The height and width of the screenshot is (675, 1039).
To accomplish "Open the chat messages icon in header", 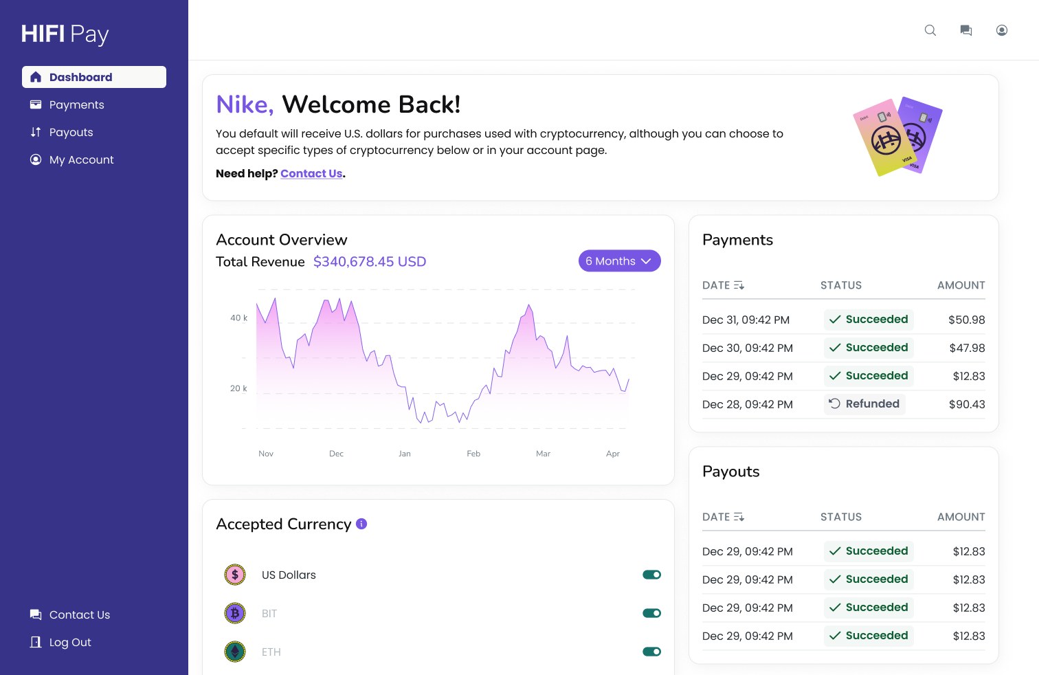I will (966, 30).
